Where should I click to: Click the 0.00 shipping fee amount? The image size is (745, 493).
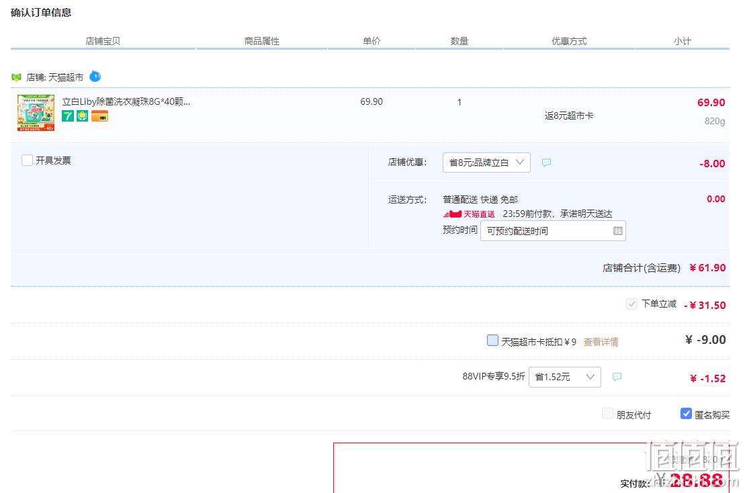pos(716,199)
